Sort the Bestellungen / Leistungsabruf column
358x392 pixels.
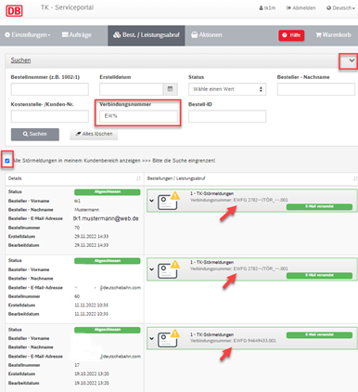pos(355,178)
